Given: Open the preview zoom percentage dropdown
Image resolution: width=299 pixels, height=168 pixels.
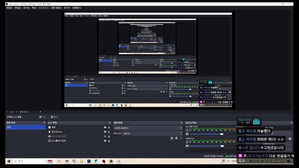Looking at the screenshot, I should pyautogui.click(x=12, y=112).
